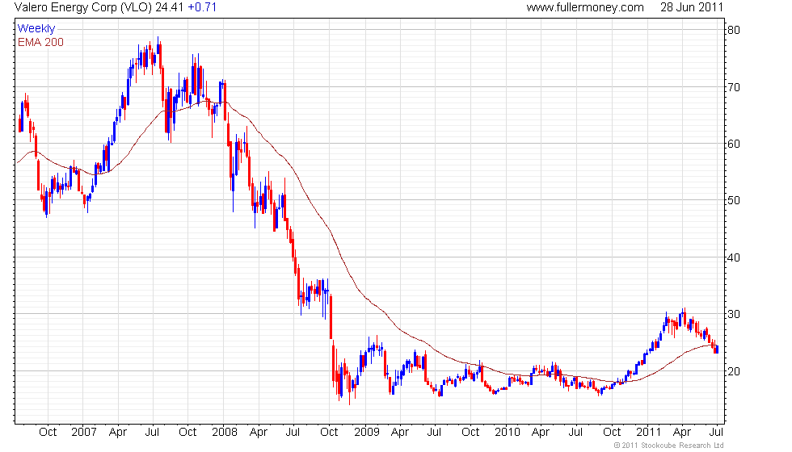Click the Oct label just before 2007
Screen dimensions: 792x452
click(x=48, y=433)
